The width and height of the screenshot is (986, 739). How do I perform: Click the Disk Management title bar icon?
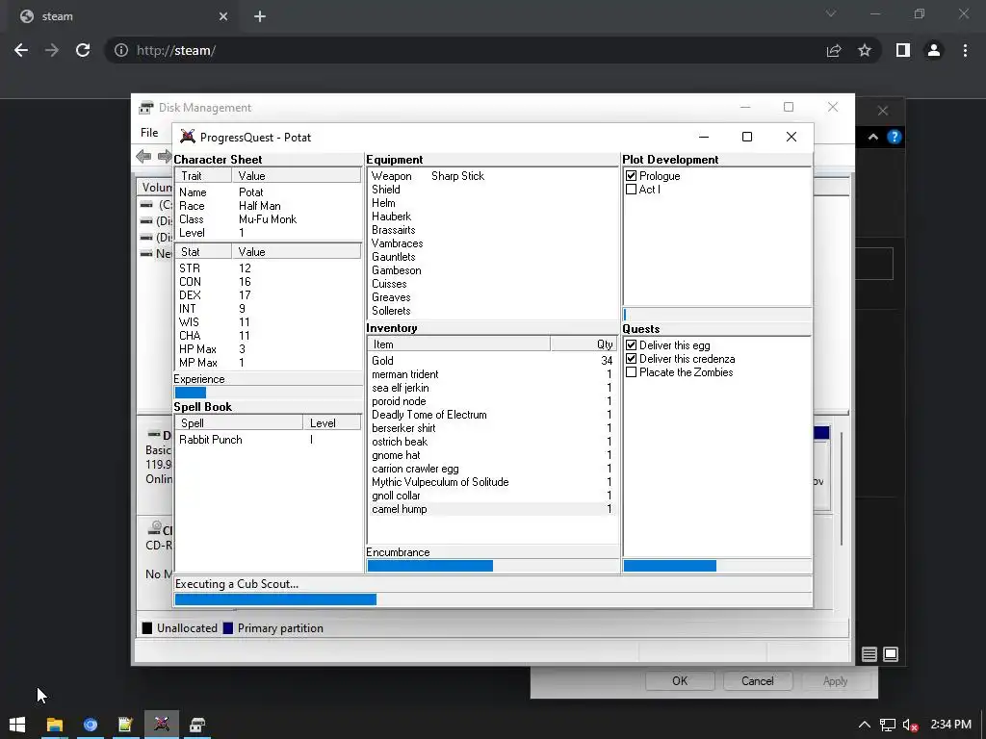click(146, 108)
